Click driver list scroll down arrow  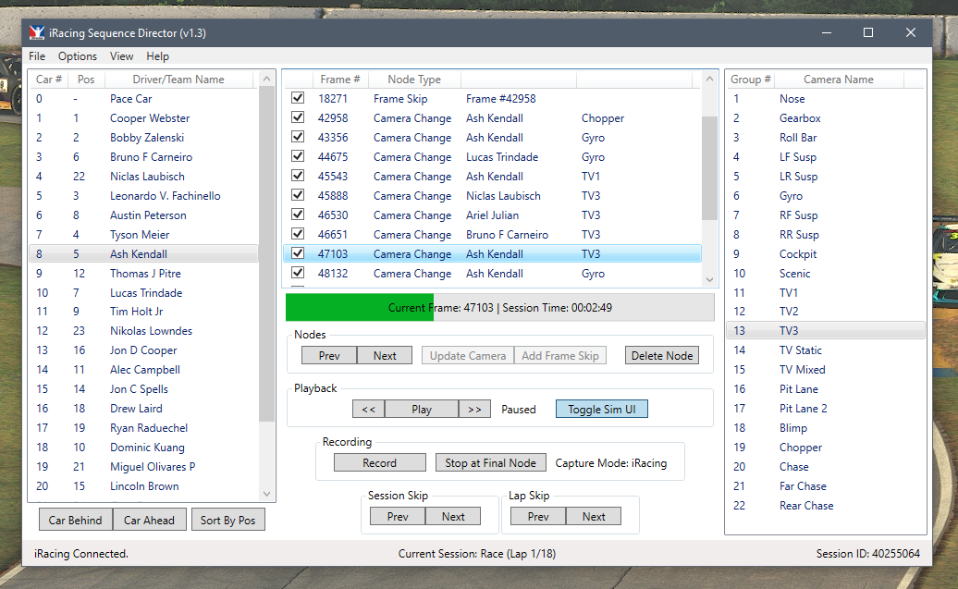click(266, 494)
